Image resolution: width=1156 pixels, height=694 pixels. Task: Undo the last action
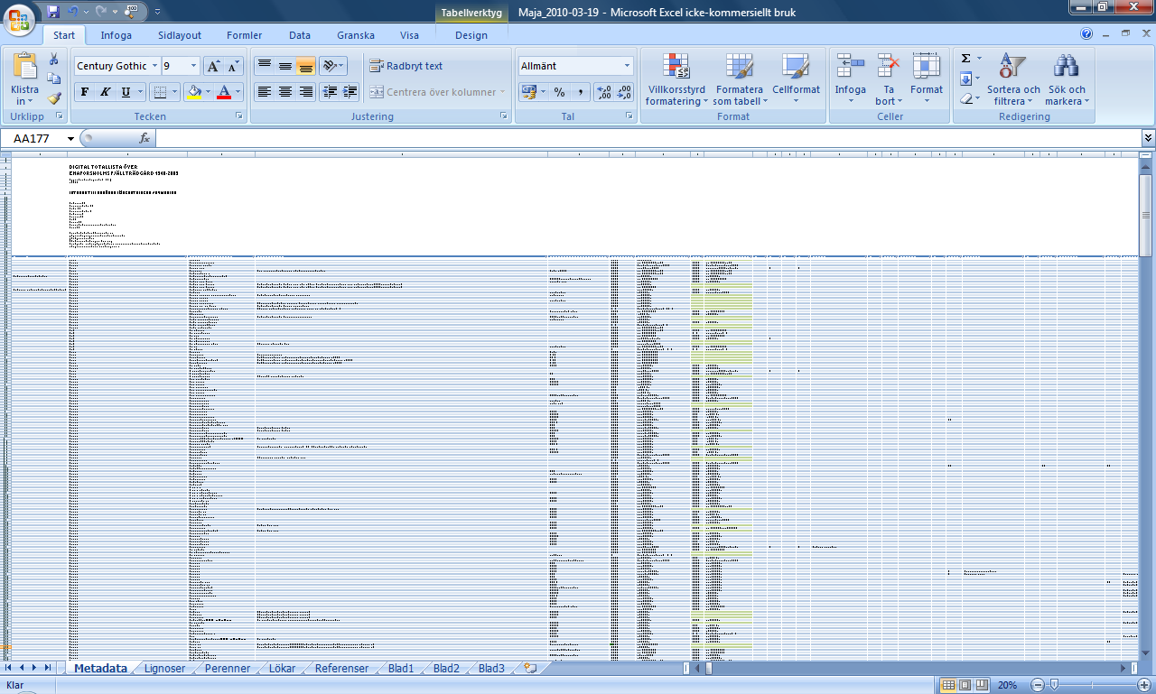pyautogui.click(x=74, y=12)
